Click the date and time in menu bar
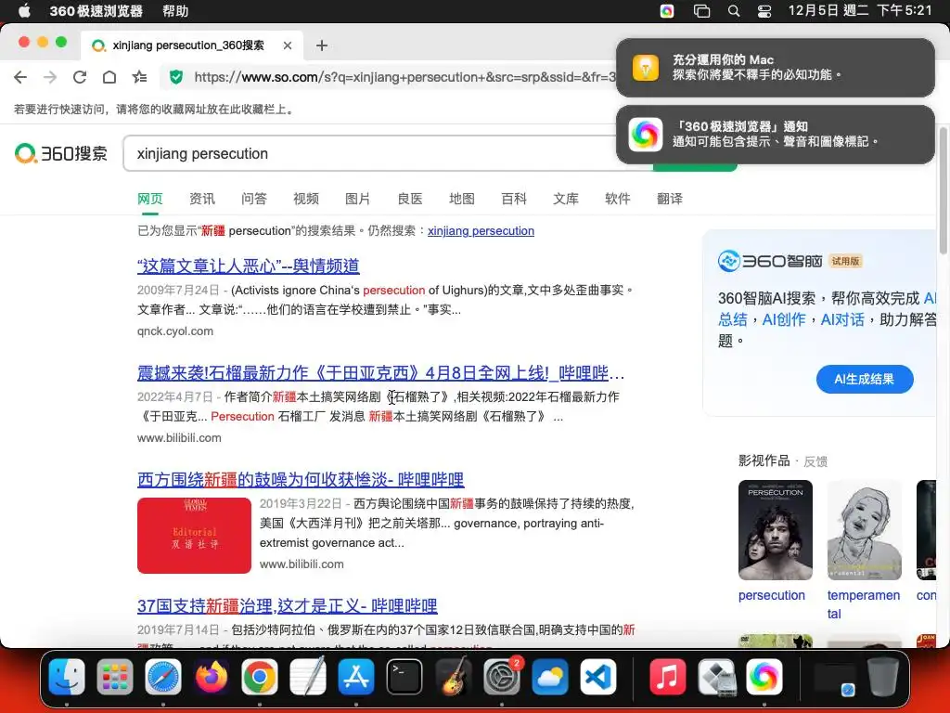Image resolution: width=950 pixels, height=713 pixels. point(860,10)
